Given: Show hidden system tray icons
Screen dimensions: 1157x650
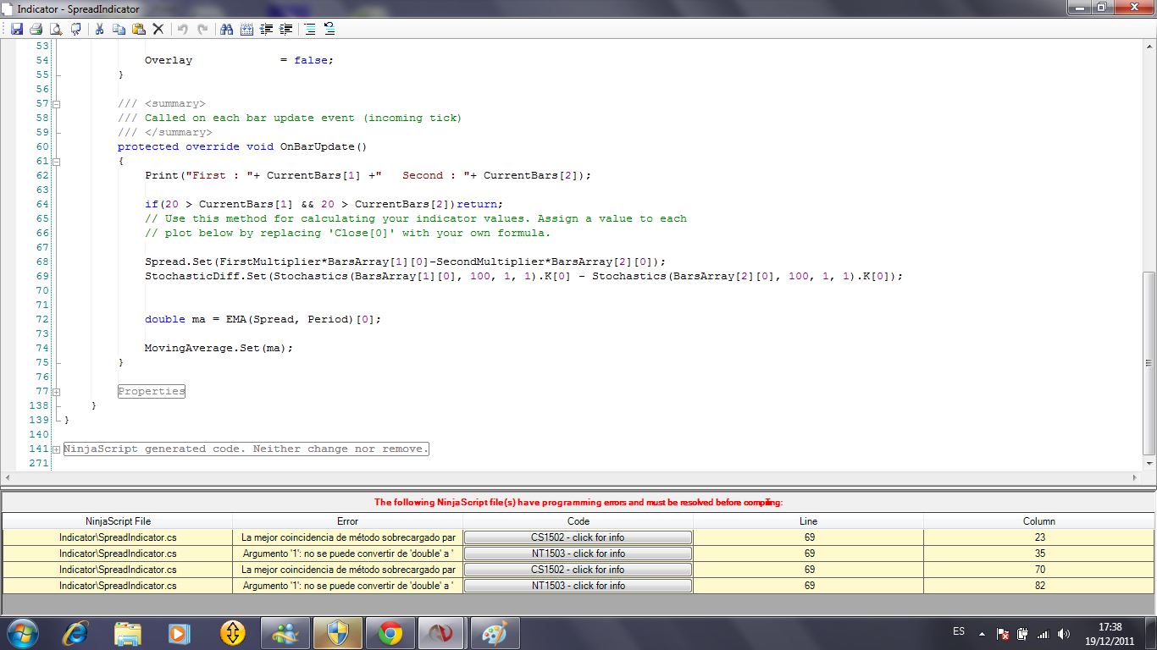Looking at the screenshot, I should coord(982,633).
